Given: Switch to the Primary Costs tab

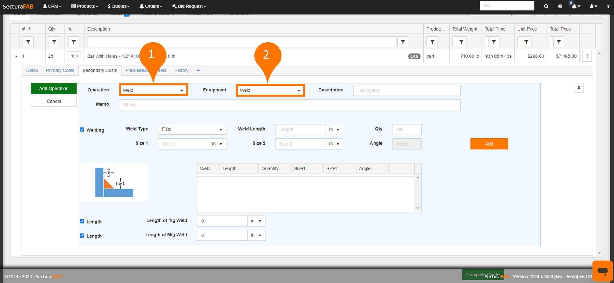Looking at the screenshot, I should tap(60, 70).
